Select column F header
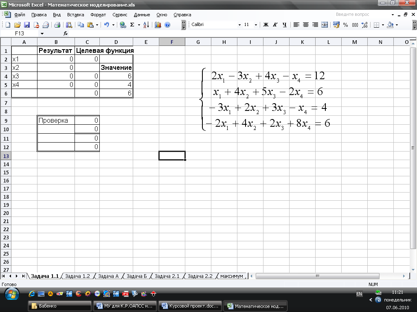 pyautogui.click(x=172, y=42)
